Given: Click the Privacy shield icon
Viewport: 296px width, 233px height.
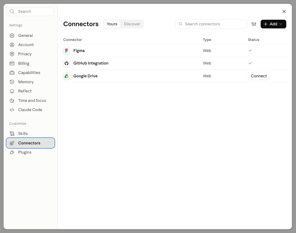Looking at the screenshot, I should (12, 54).
